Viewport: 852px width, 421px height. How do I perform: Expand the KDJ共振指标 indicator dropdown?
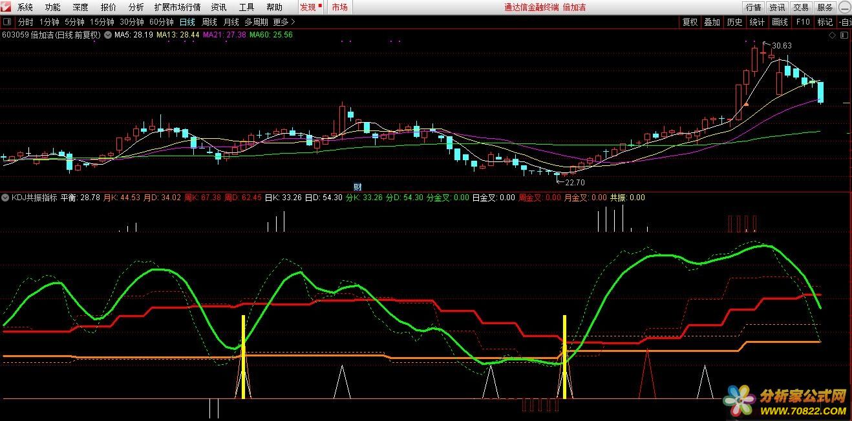tap(6, 198)
